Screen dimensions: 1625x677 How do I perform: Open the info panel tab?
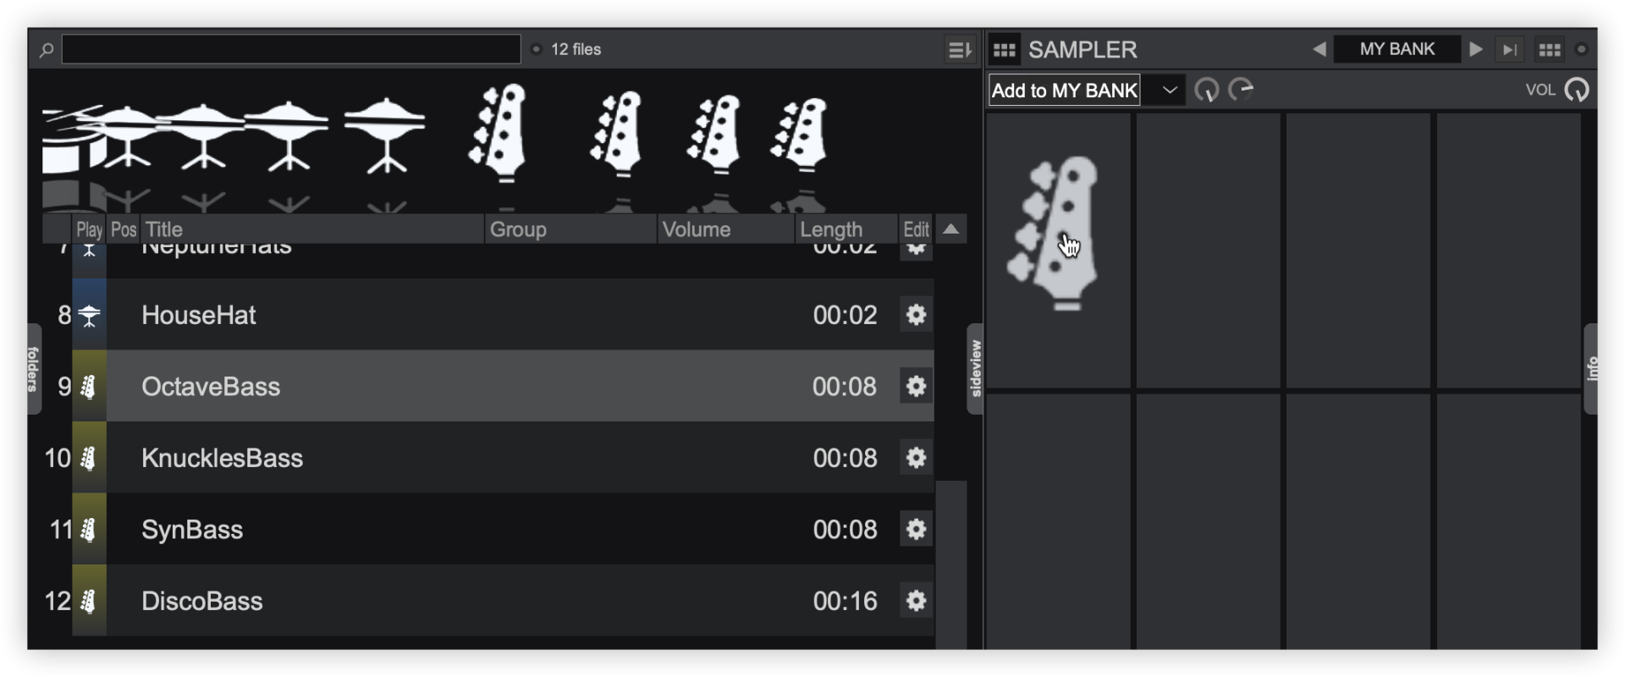tap(1591, 369)
